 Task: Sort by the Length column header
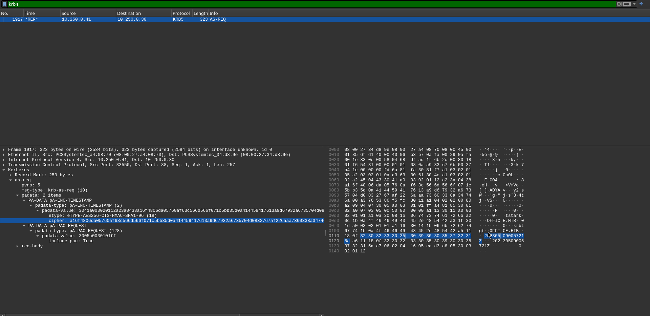[200, 13]
